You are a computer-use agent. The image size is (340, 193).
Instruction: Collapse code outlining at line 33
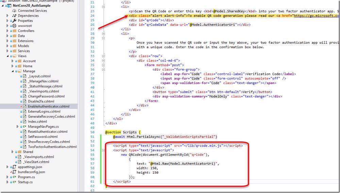point(103,56)
